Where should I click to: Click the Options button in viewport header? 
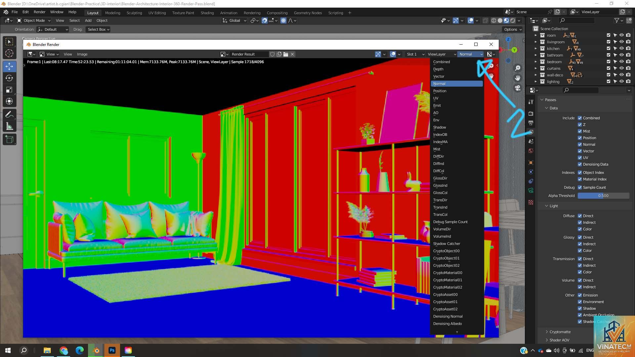click(513, 29)
